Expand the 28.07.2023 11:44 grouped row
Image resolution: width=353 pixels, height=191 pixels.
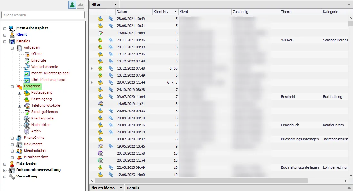[92, 82]
